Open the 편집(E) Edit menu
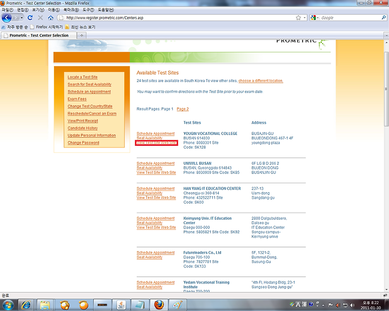389x311 pixels. (23, 10)
